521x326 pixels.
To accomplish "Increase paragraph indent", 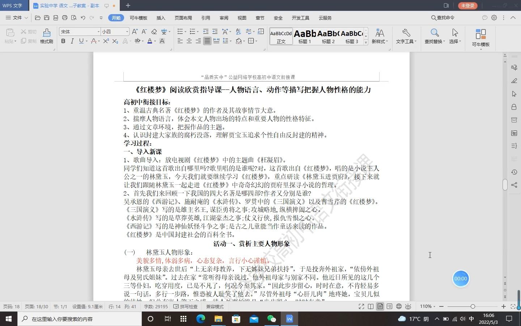I will [x=215, y=32].
